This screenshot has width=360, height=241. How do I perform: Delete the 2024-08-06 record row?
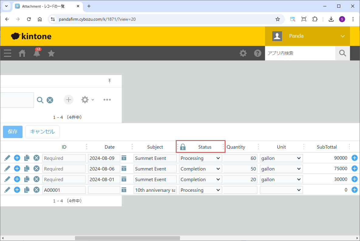pos(36,169)
